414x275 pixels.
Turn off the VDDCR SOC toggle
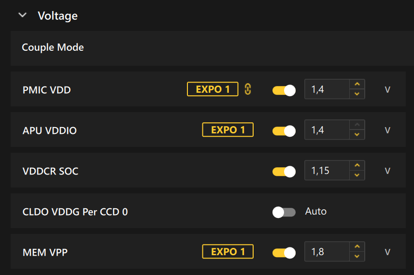284,172
